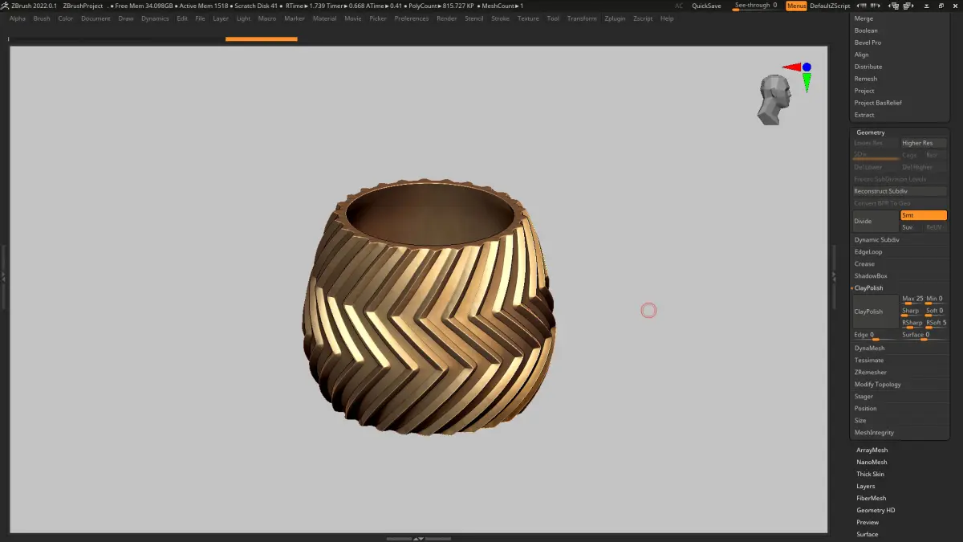Click the ClayPolish Max 25 slider
Viewport: 963px width, 542px height.
tap(912, 300)
